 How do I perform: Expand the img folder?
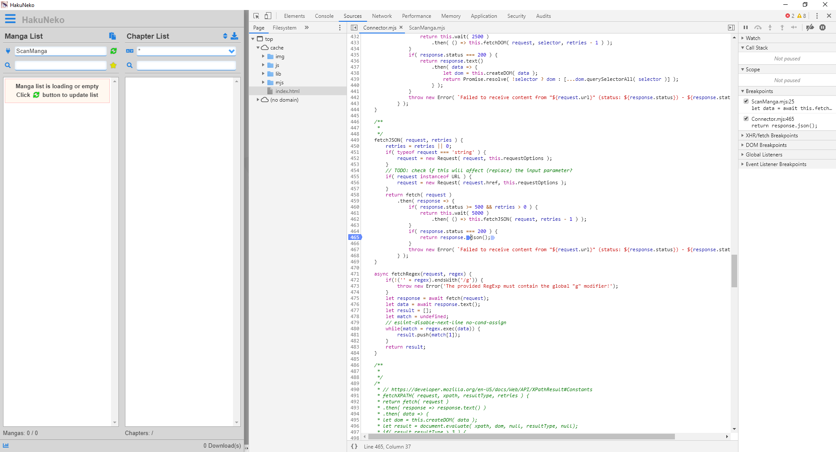[263, 56]
